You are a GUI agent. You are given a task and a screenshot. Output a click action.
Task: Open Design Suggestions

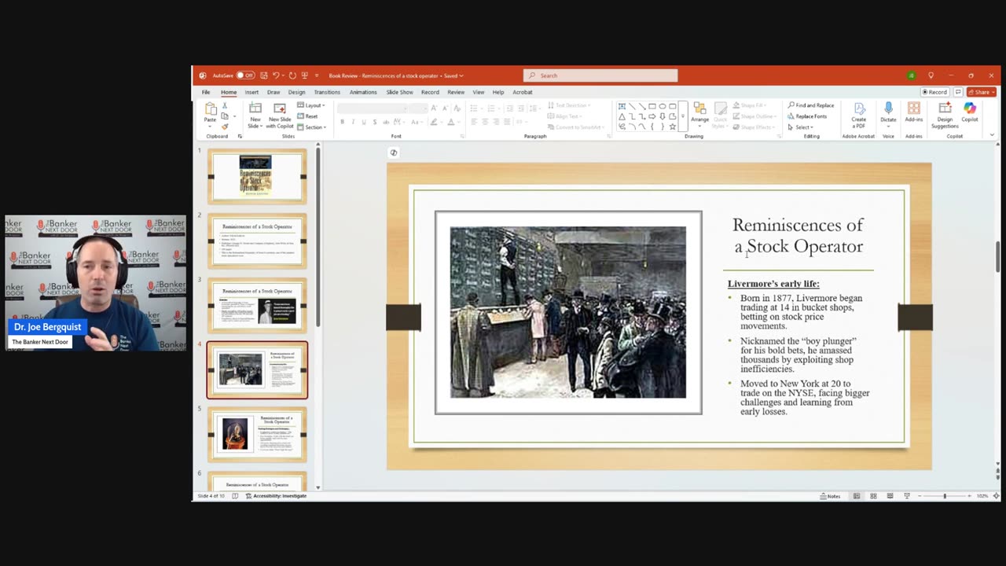coord(945,116)
